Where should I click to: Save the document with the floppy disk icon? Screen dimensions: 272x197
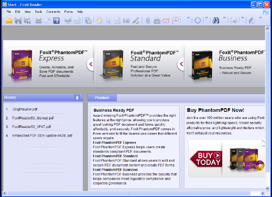pos(18,20)
